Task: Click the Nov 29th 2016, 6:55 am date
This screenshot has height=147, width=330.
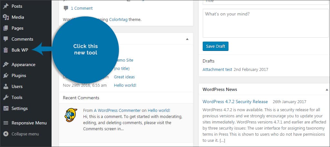Action: pyautogui.click(x=85, y=85)
